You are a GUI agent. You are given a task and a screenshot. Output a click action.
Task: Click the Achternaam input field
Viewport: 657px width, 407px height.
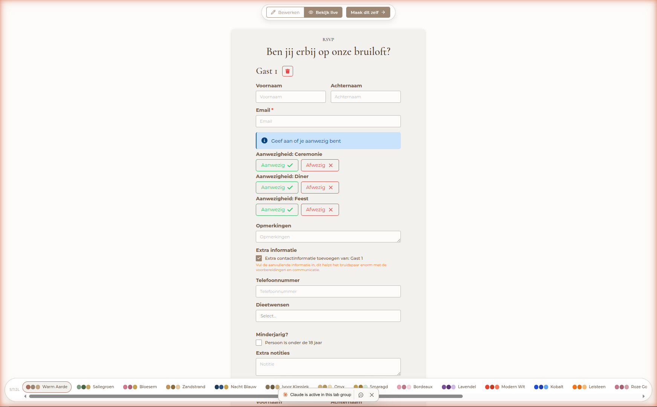click(x=366, y=97)
